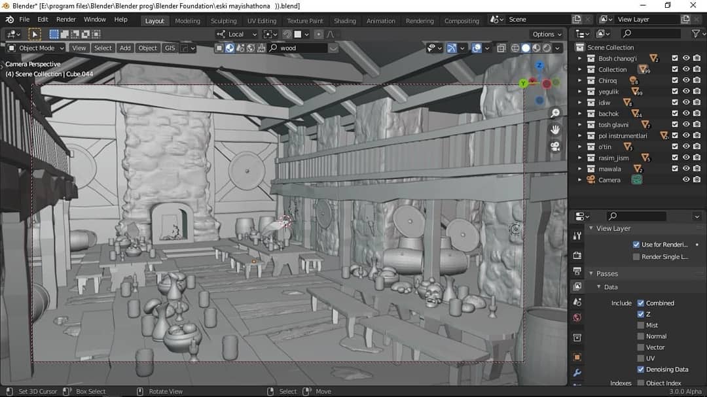Switch to the UV Editing workspace tab

261,21
